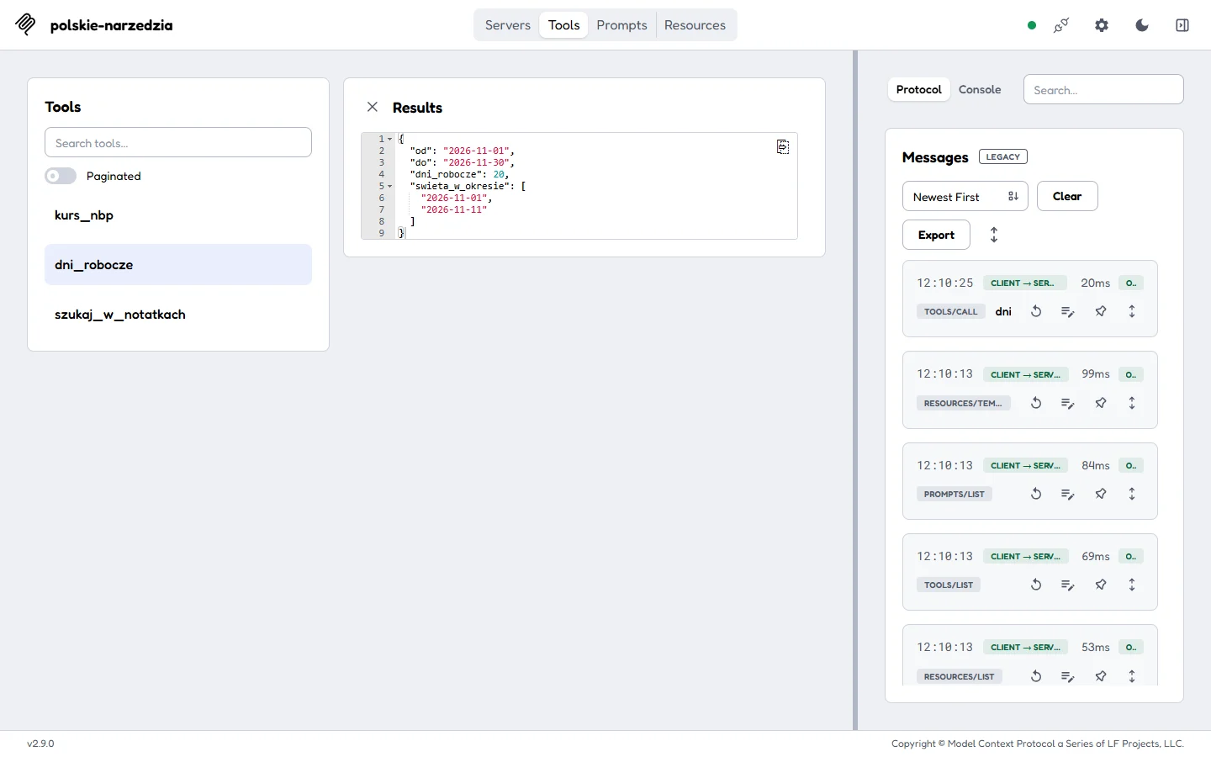Pin the tools/list message

pos(1101,585)
